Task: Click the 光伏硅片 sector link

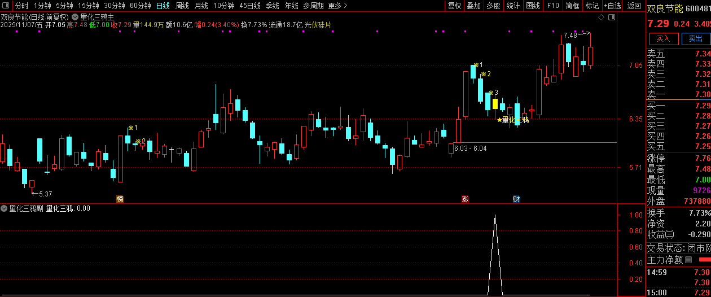Action: point(318,25)
